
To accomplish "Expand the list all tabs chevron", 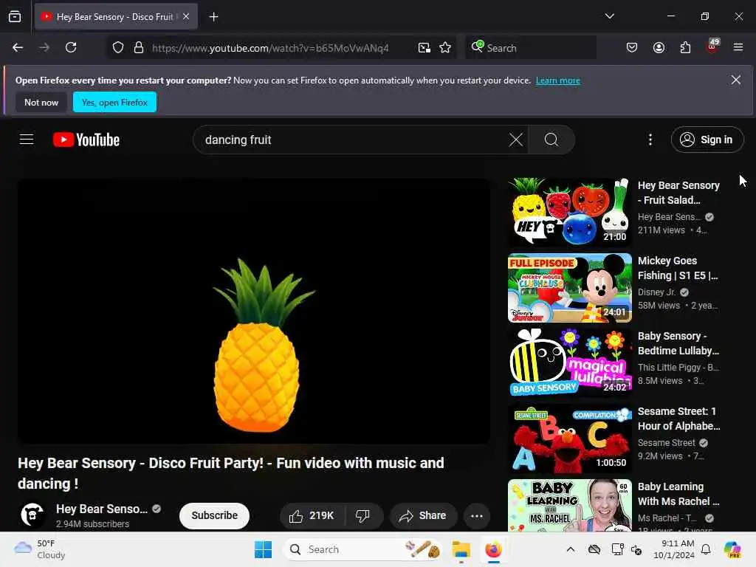I will click(609, 16).
